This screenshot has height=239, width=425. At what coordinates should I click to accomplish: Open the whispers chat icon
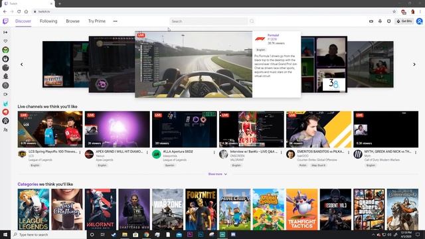point(389,21)
